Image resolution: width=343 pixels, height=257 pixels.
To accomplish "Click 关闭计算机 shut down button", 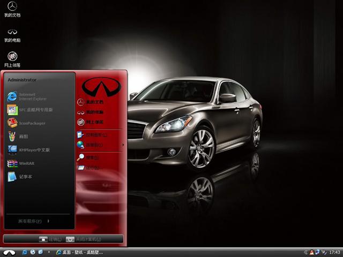I will [84, 239].
